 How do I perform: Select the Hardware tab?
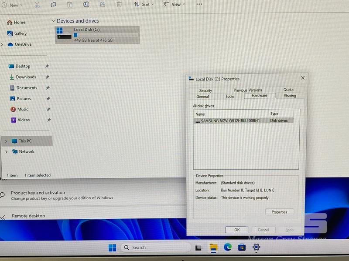coord(260,95)
